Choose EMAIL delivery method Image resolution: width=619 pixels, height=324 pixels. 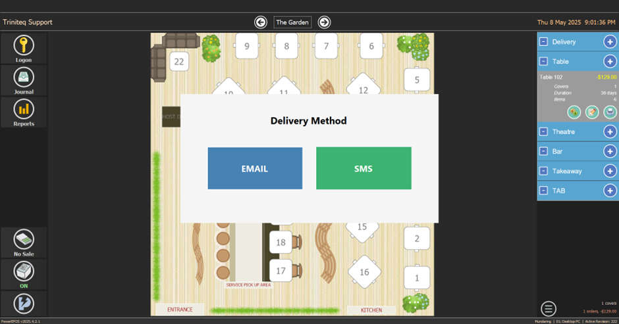point(255,168)
